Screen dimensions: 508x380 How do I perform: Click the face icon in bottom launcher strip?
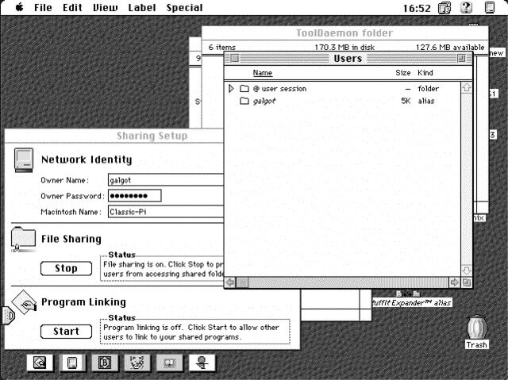pos(137,363)
